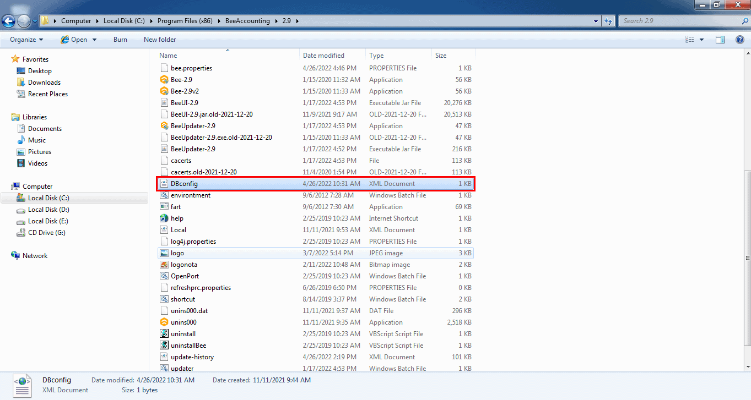Click the environment batch file icon
This screenshot has height=400, width=751.
[x=164, y=195]
